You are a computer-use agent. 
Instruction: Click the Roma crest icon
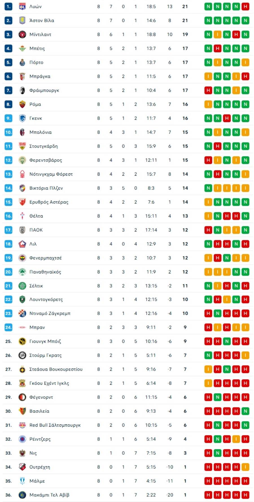[22, 104]
